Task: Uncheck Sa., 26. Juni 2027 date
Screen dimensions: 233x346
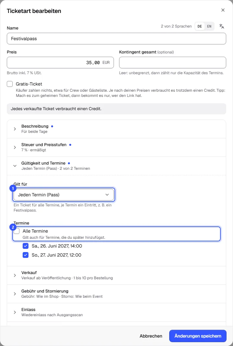Action: click(26, 246)
